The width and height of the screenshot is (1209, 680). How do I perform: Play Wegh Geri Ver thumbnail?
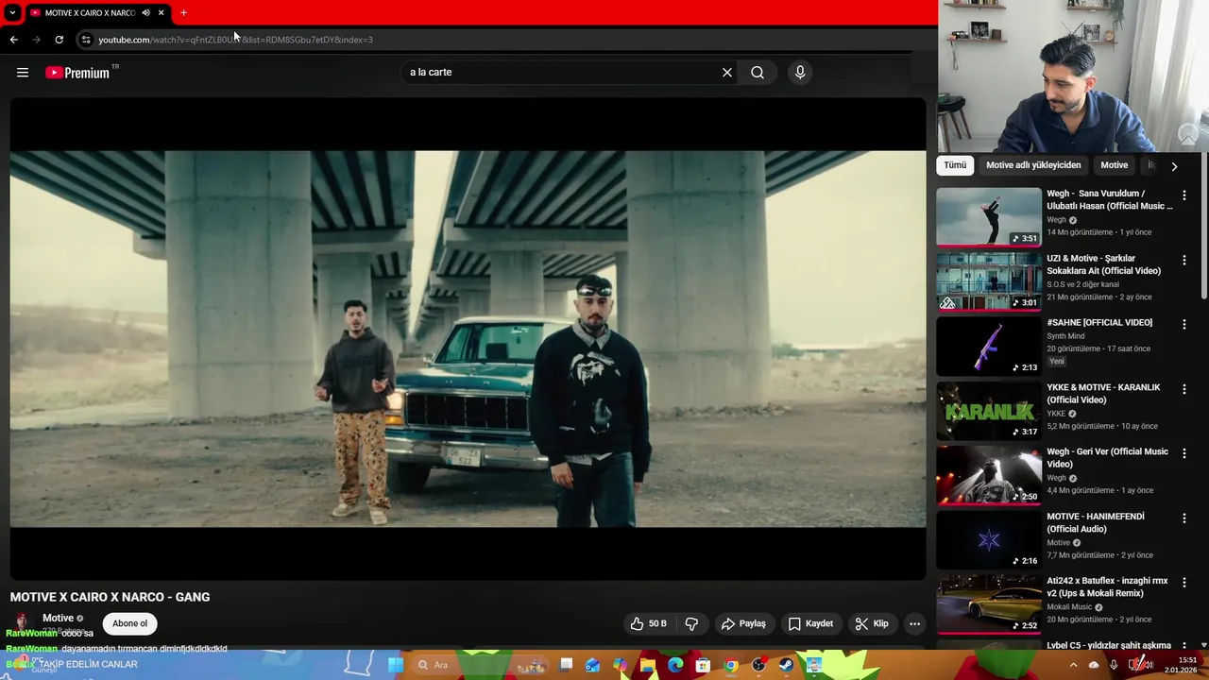click(x=989, y=475)
